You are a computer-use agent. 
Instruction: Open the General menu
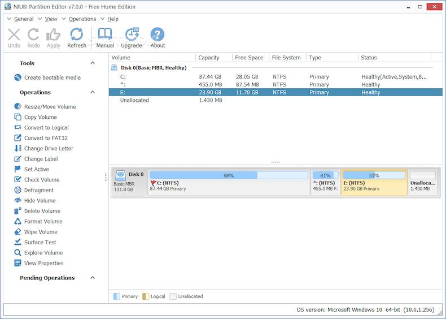(x=23, y=19)
